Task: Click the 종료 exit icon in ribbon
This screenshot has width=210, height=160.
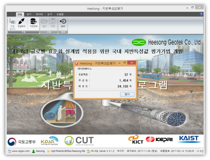Action: (63, 21)
